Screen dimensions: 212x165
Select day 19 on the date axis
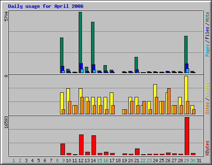tap(124, 160)
